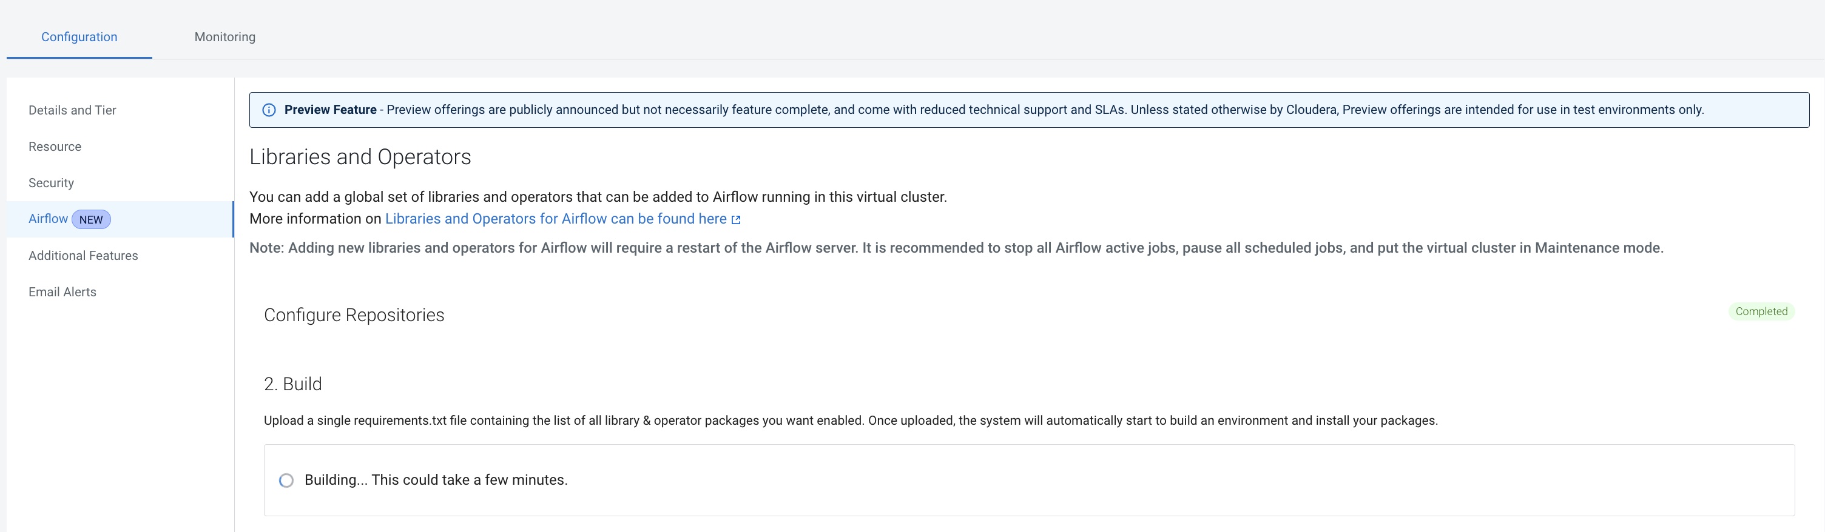This screenshot has width=1825, height=532.
Task: Open the Resource settings section
Action: (x=55, y=147)
